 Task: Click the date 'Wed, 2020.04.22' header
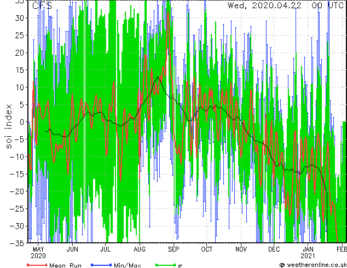pos(264,5)
